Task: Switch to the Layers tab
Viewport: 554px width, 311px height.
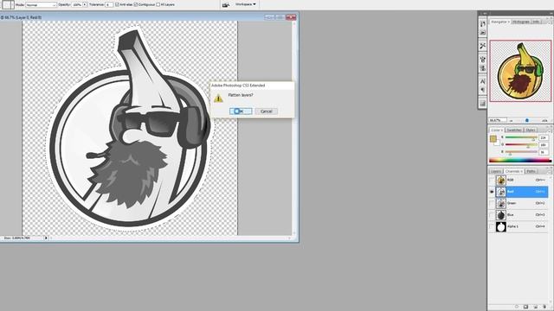Action: (x=496, y=171)
